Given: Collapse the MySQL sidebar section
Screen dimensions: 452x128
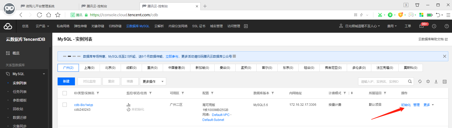Looking at the screenshot, I should (x=44, y=74).
